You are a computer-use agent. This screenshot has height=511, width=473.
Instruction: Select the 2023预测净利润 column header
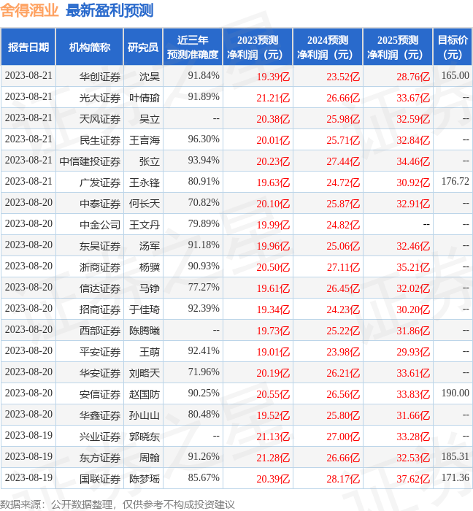(x=258, y=47)
